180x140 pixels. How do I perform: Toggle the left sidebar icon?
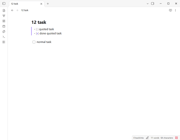pyautogui.click(x=4, y=4)
